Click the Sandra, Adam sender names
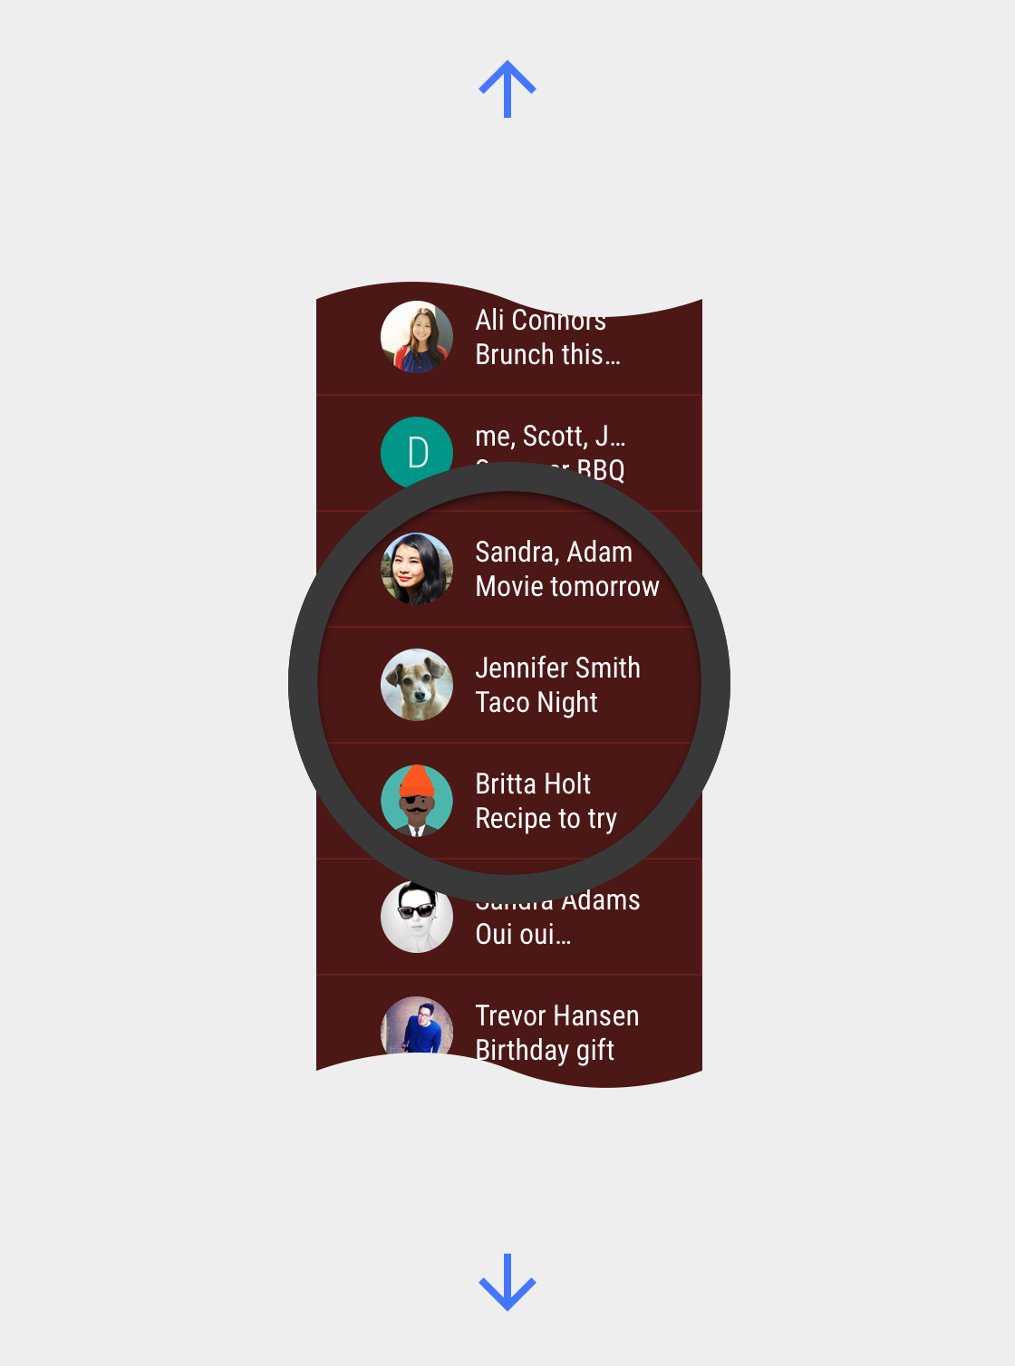The image size is (1015, 1366). click(554, 552)
